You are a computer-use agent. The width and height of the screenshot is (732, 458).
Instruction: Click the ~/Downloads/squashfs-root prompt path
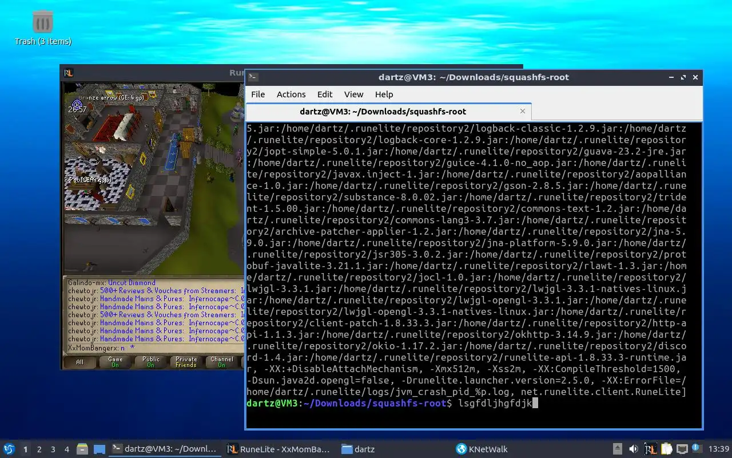point(375,404)
